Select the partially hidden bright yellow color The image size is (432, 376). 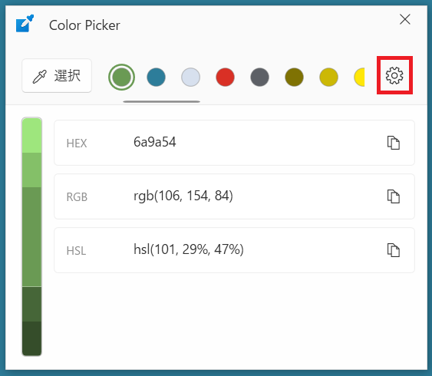pos(359,78)
